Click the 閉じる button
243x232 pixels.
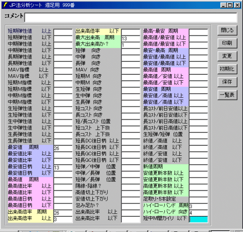(x=227, y=30)
